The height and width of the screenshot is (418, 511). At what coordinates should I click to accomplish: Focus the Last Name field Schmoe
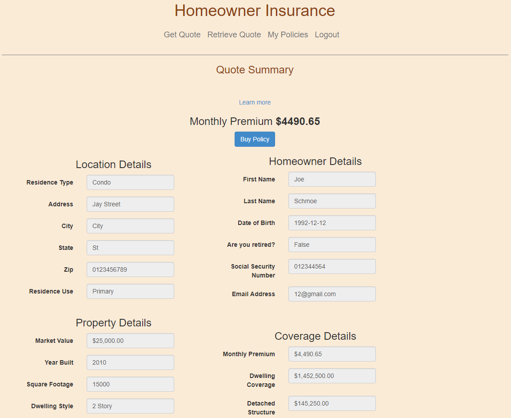click(332, 201)
